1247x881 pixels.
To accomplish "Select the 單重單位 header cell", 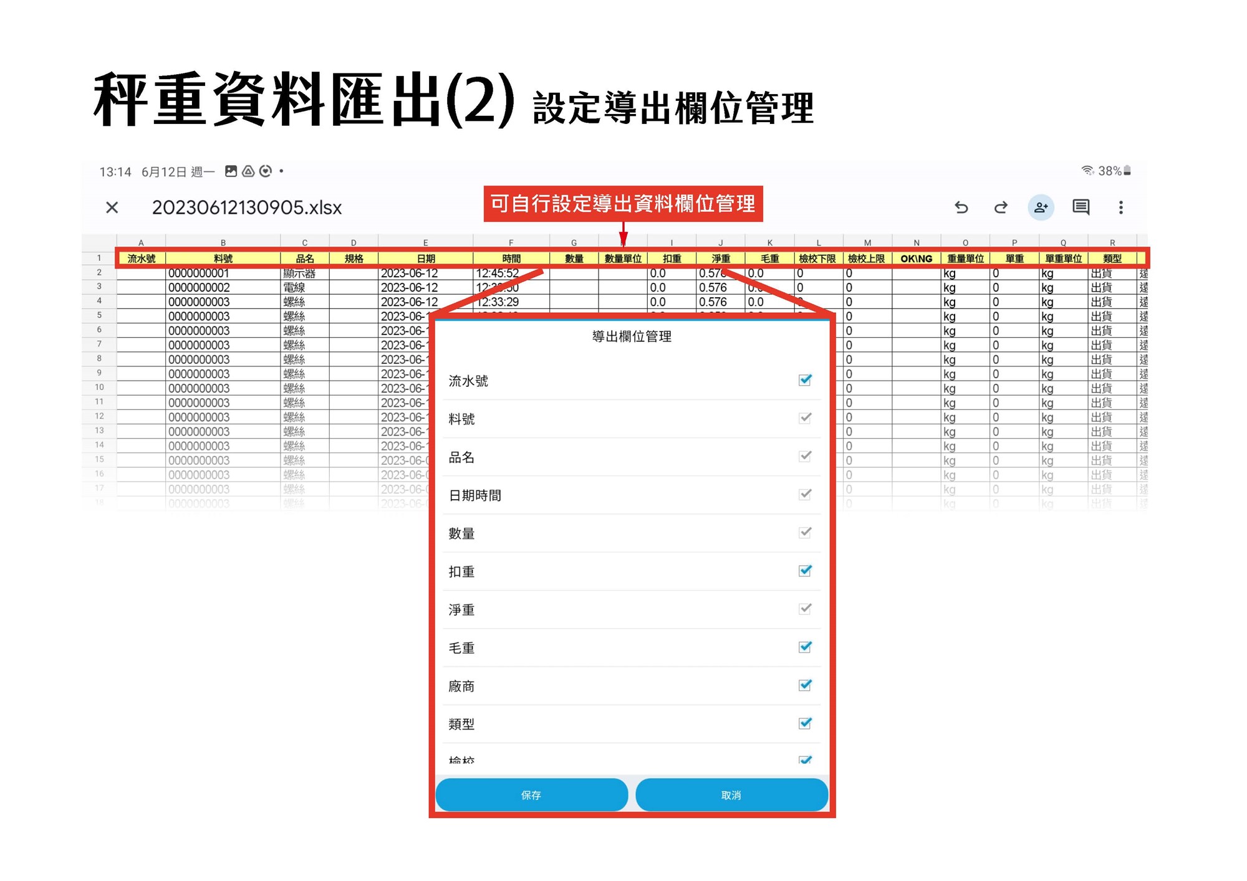I will pyautogui.click(x=1063, y=258).
